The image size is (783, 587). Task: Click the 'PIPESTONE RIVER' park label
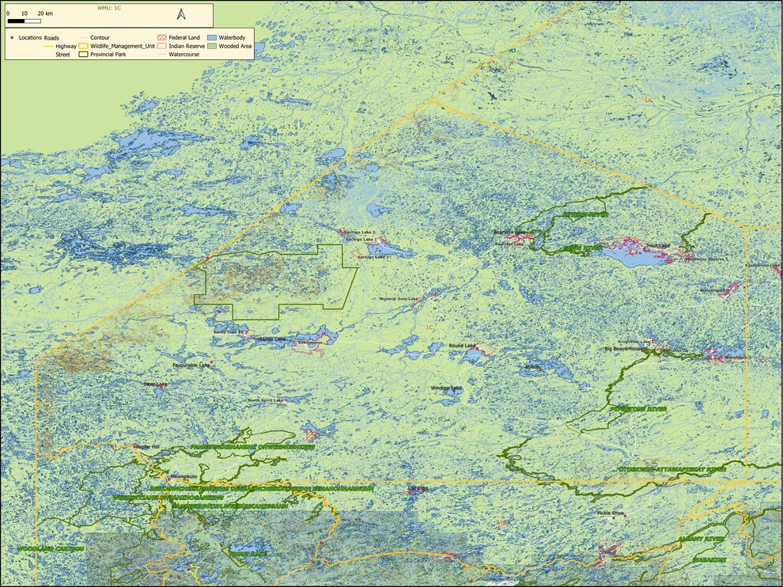pyautogui.click(x=639, y=409)
